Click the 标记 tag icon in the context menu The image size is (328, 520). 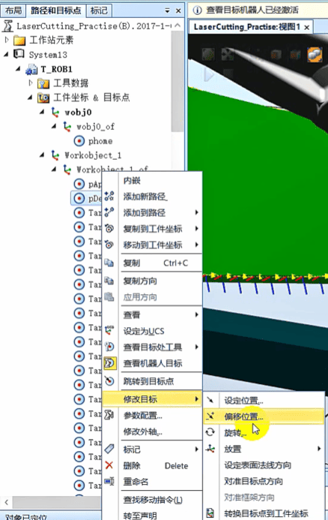tap(109, 449)
